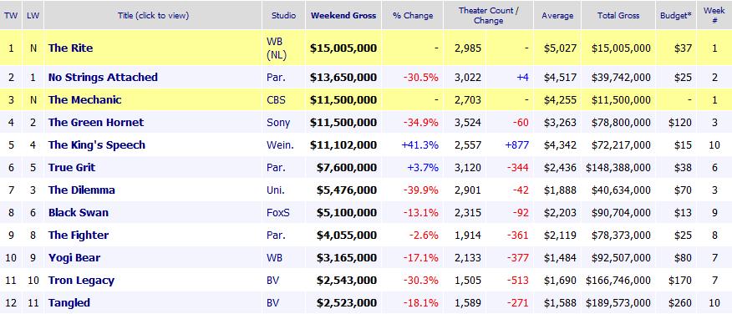Open the Sony studio link
Image resolution: width=732 pixels, height=314 pixels.
pos(278,123)
